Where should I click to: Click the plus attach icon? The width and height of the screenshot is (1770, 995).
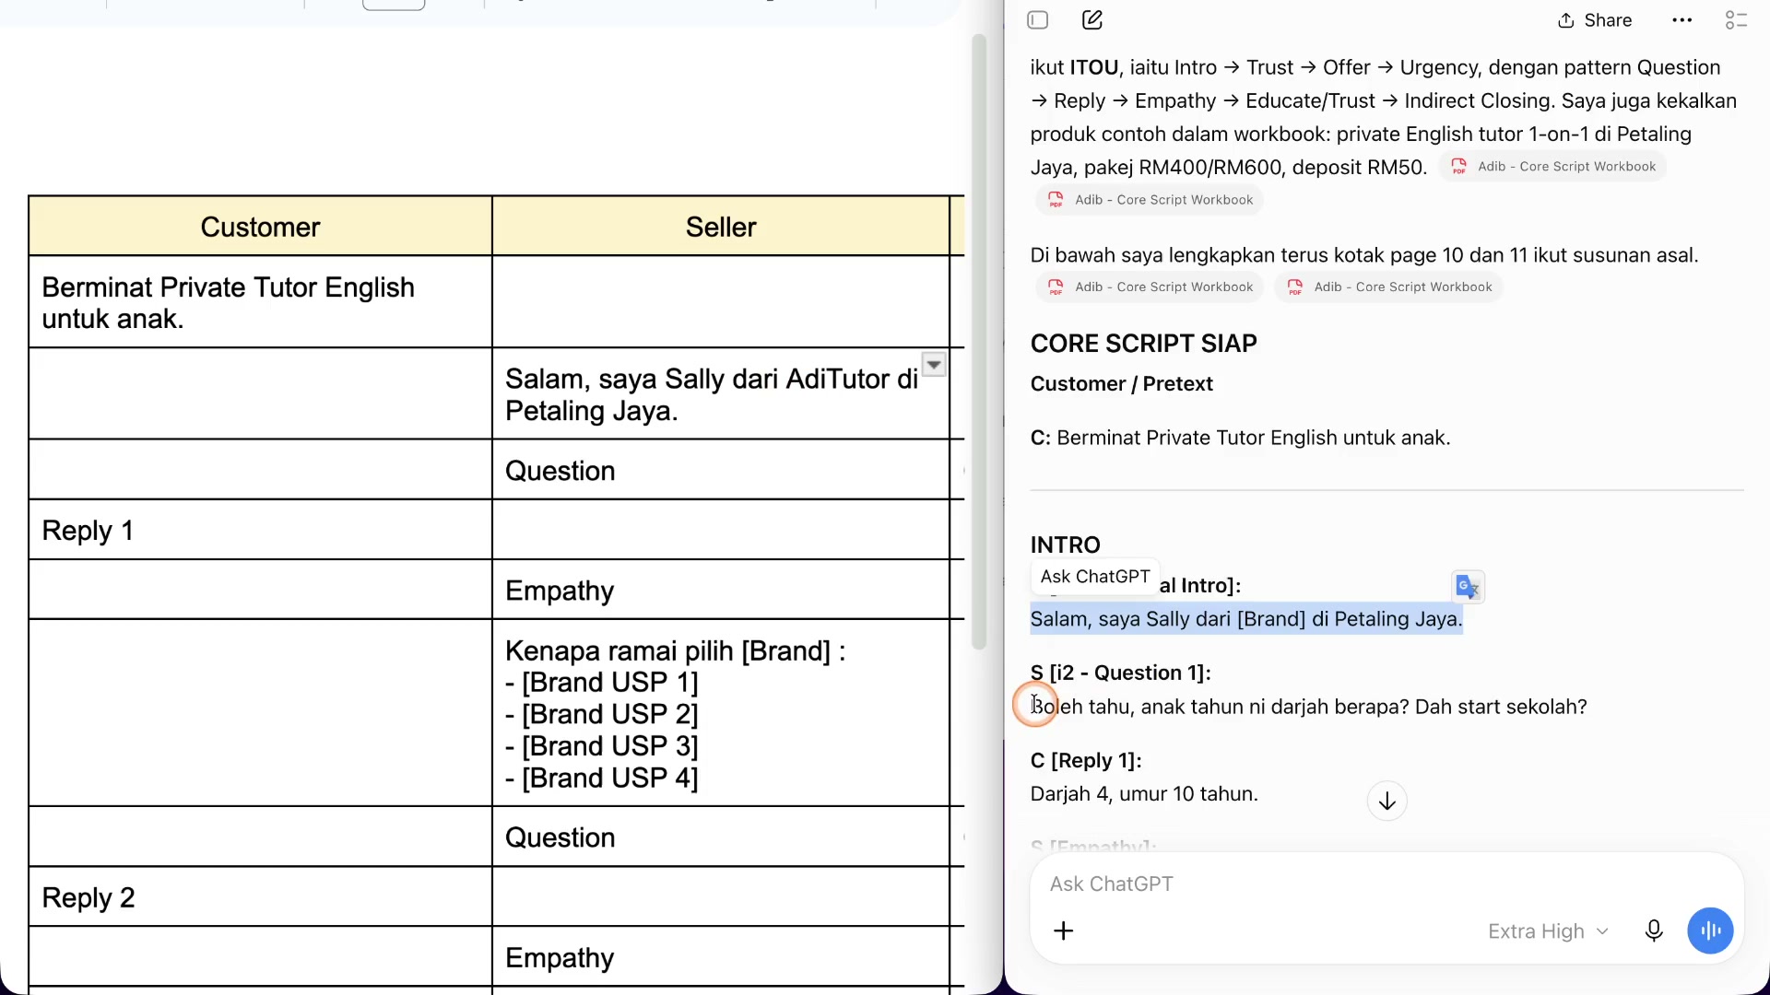pos(1064,931)
